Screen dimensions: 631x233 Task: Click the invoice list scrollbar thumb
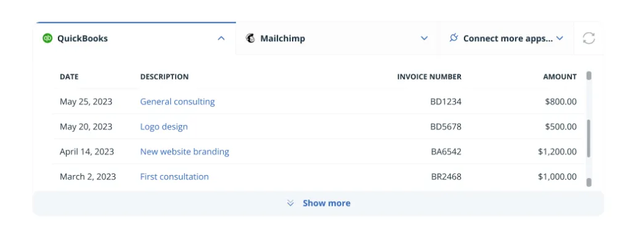pos(588,138)
